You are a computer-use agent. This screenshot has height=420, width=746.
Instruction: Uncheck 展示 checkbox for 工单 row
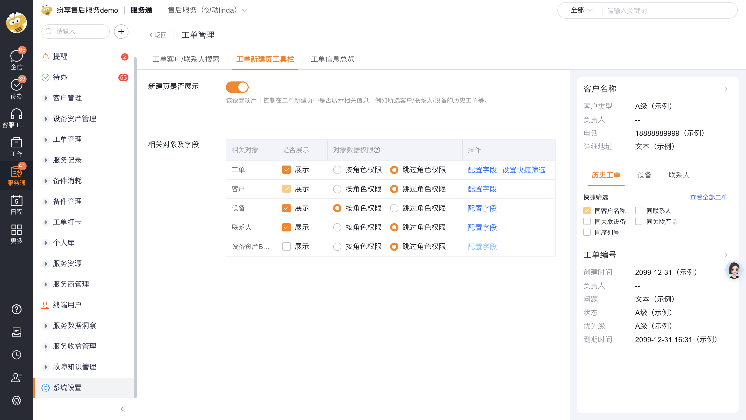286,170
